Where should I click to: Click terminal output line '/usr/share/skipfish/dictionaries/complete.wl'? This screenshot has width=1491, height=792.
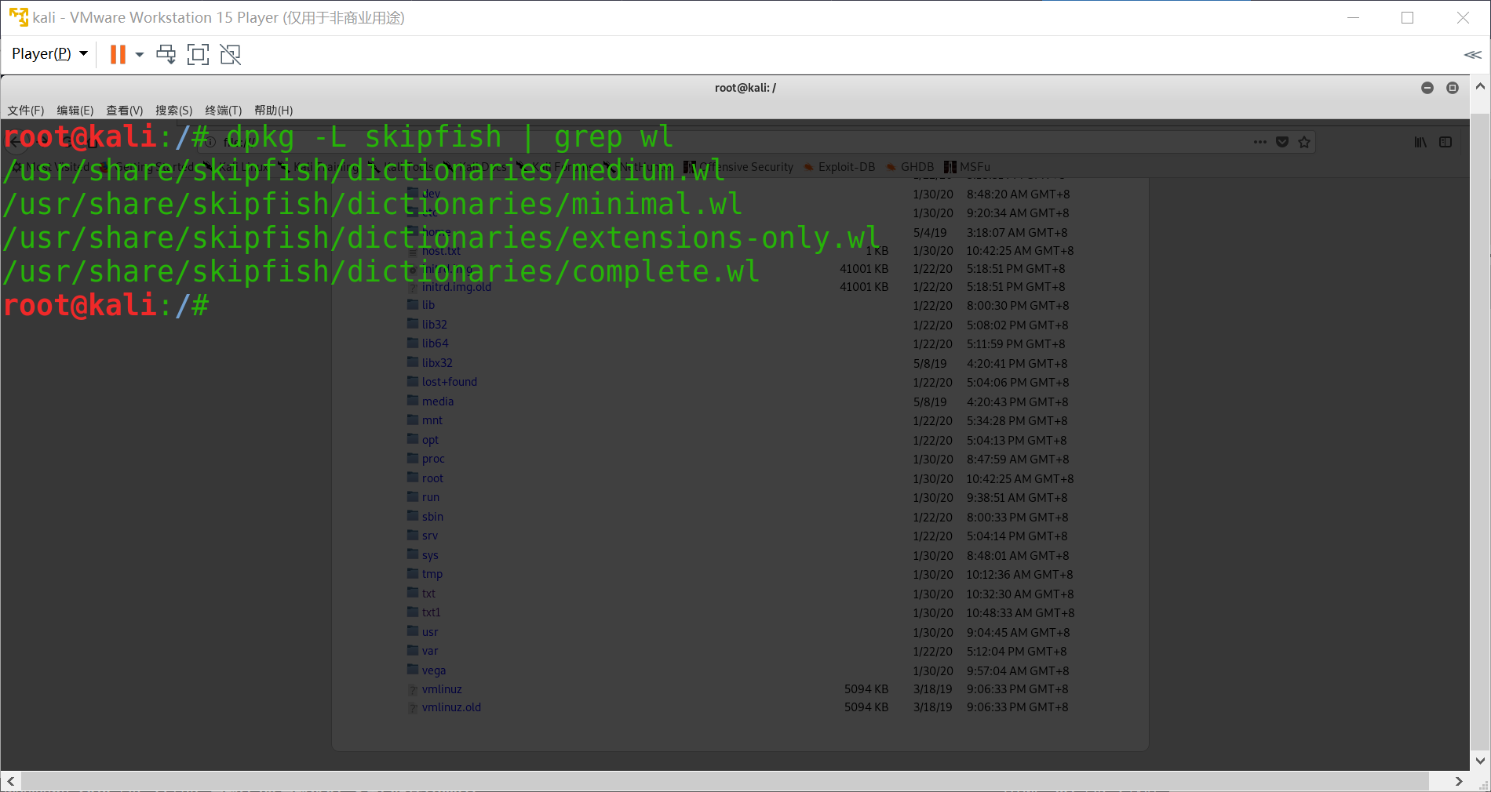tap(381, 272)
